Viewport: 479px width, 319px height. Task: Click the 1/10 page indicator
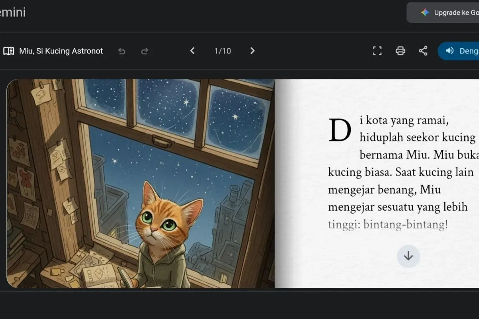pyautogui.click(x=222, y=51)
